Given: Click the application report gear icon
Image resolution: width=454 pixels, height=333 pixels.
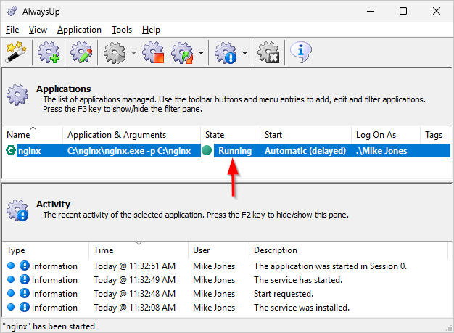Looking at the screenshot, I should coord(226,52).
